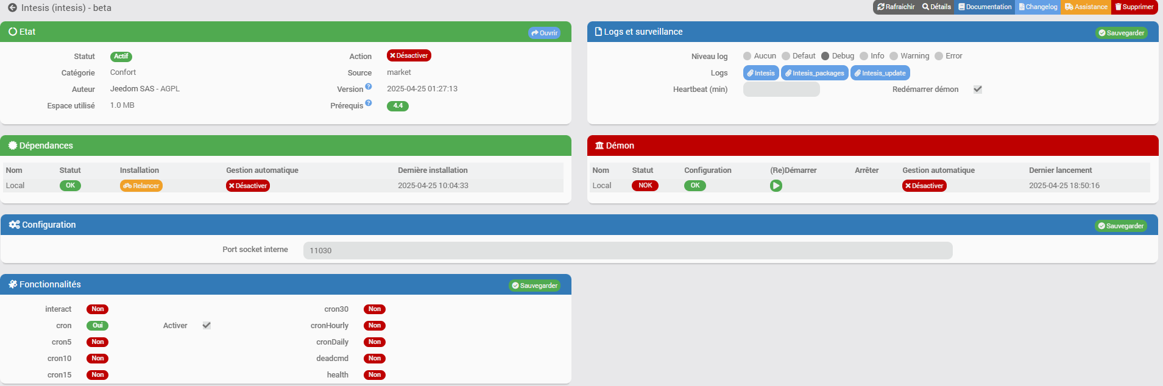
Task: Toggle the Activer checkbox for cron
Action: click(x=207, y=326)
